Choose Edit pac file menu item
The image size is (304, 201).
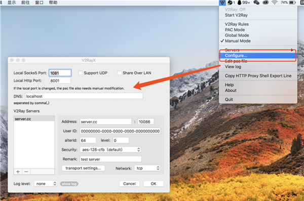258,61
